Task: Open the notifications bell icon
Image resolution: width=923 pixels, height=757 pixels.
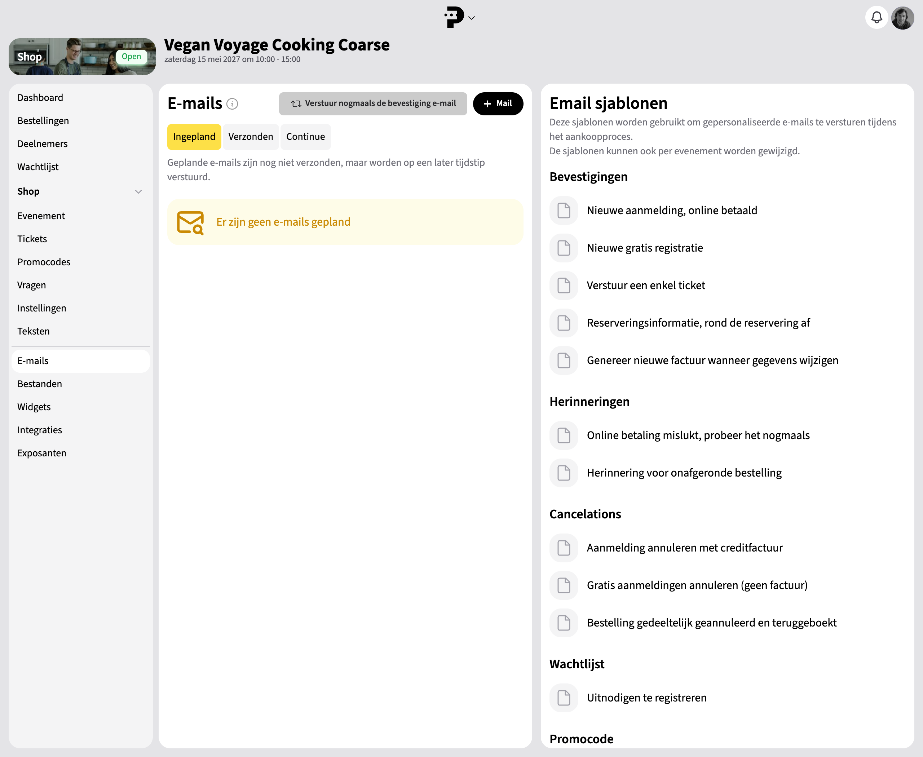Action: coord(876,17)
